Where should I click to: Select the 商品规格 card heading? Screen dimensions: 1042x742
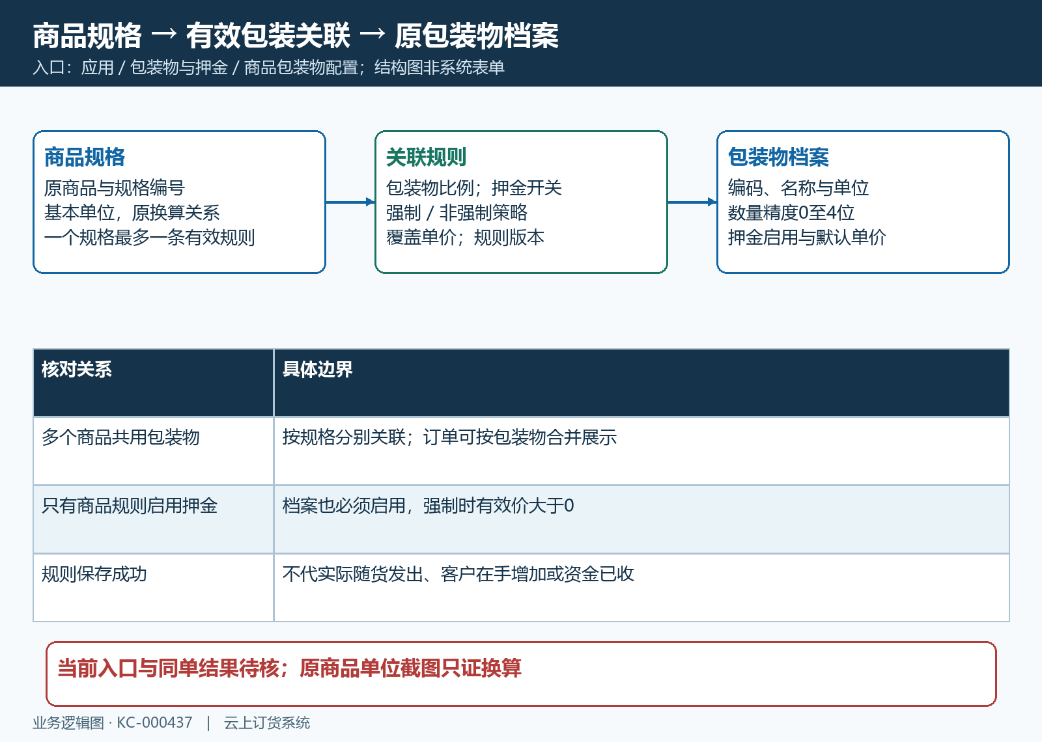85,157
